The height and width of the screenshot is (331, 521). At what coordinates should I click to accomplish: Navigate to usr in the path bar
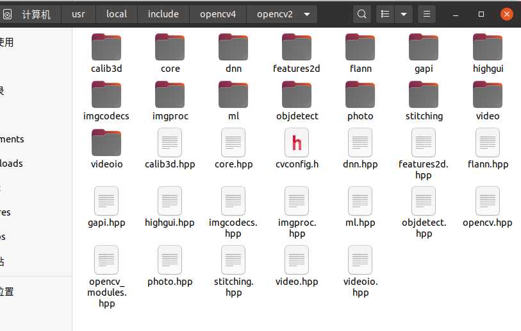[x=78, y=14]
